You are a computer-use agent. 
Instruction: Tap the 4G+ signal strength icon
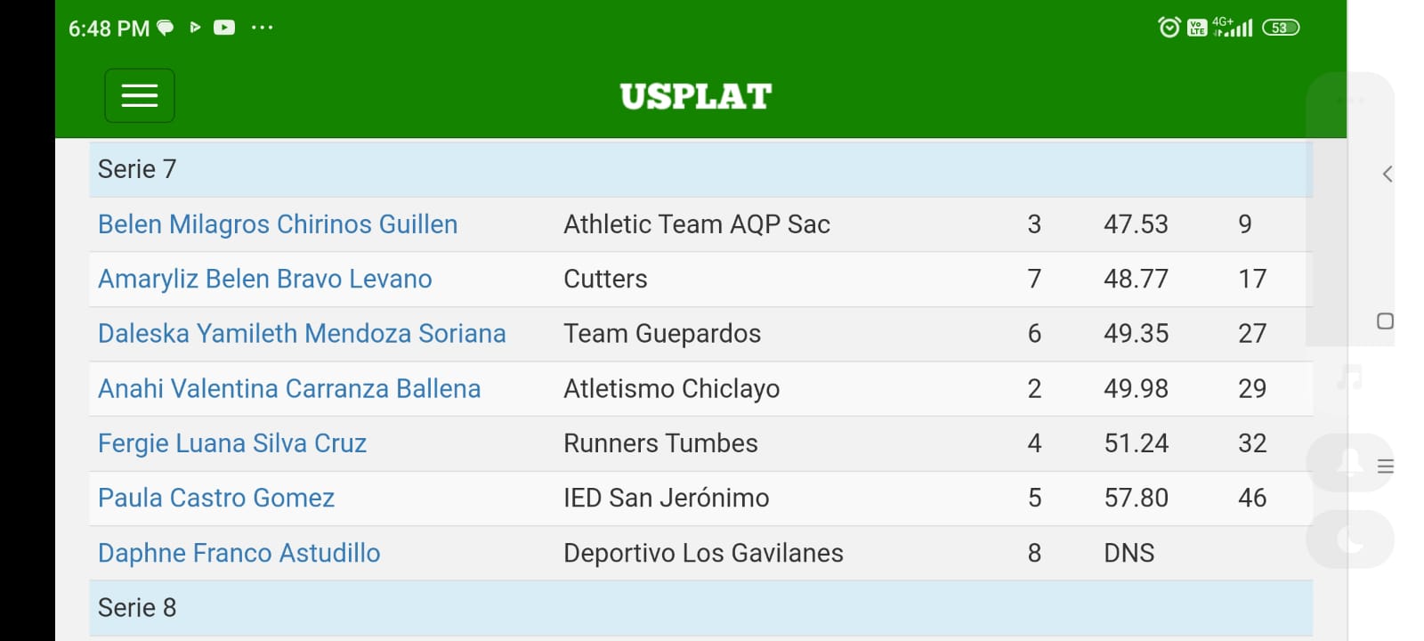(x=1233, y=28)
